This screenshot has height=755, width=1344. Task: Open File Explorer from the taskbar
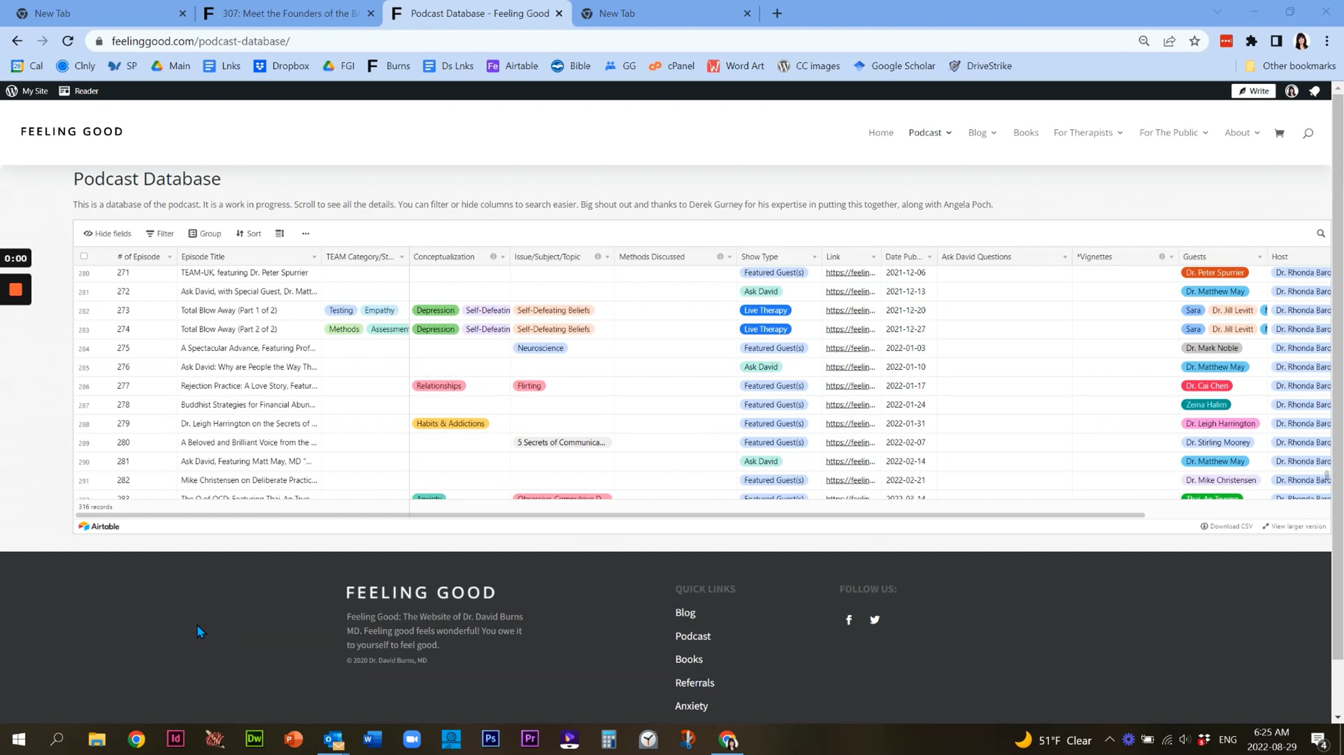click(x=97, y=739)
